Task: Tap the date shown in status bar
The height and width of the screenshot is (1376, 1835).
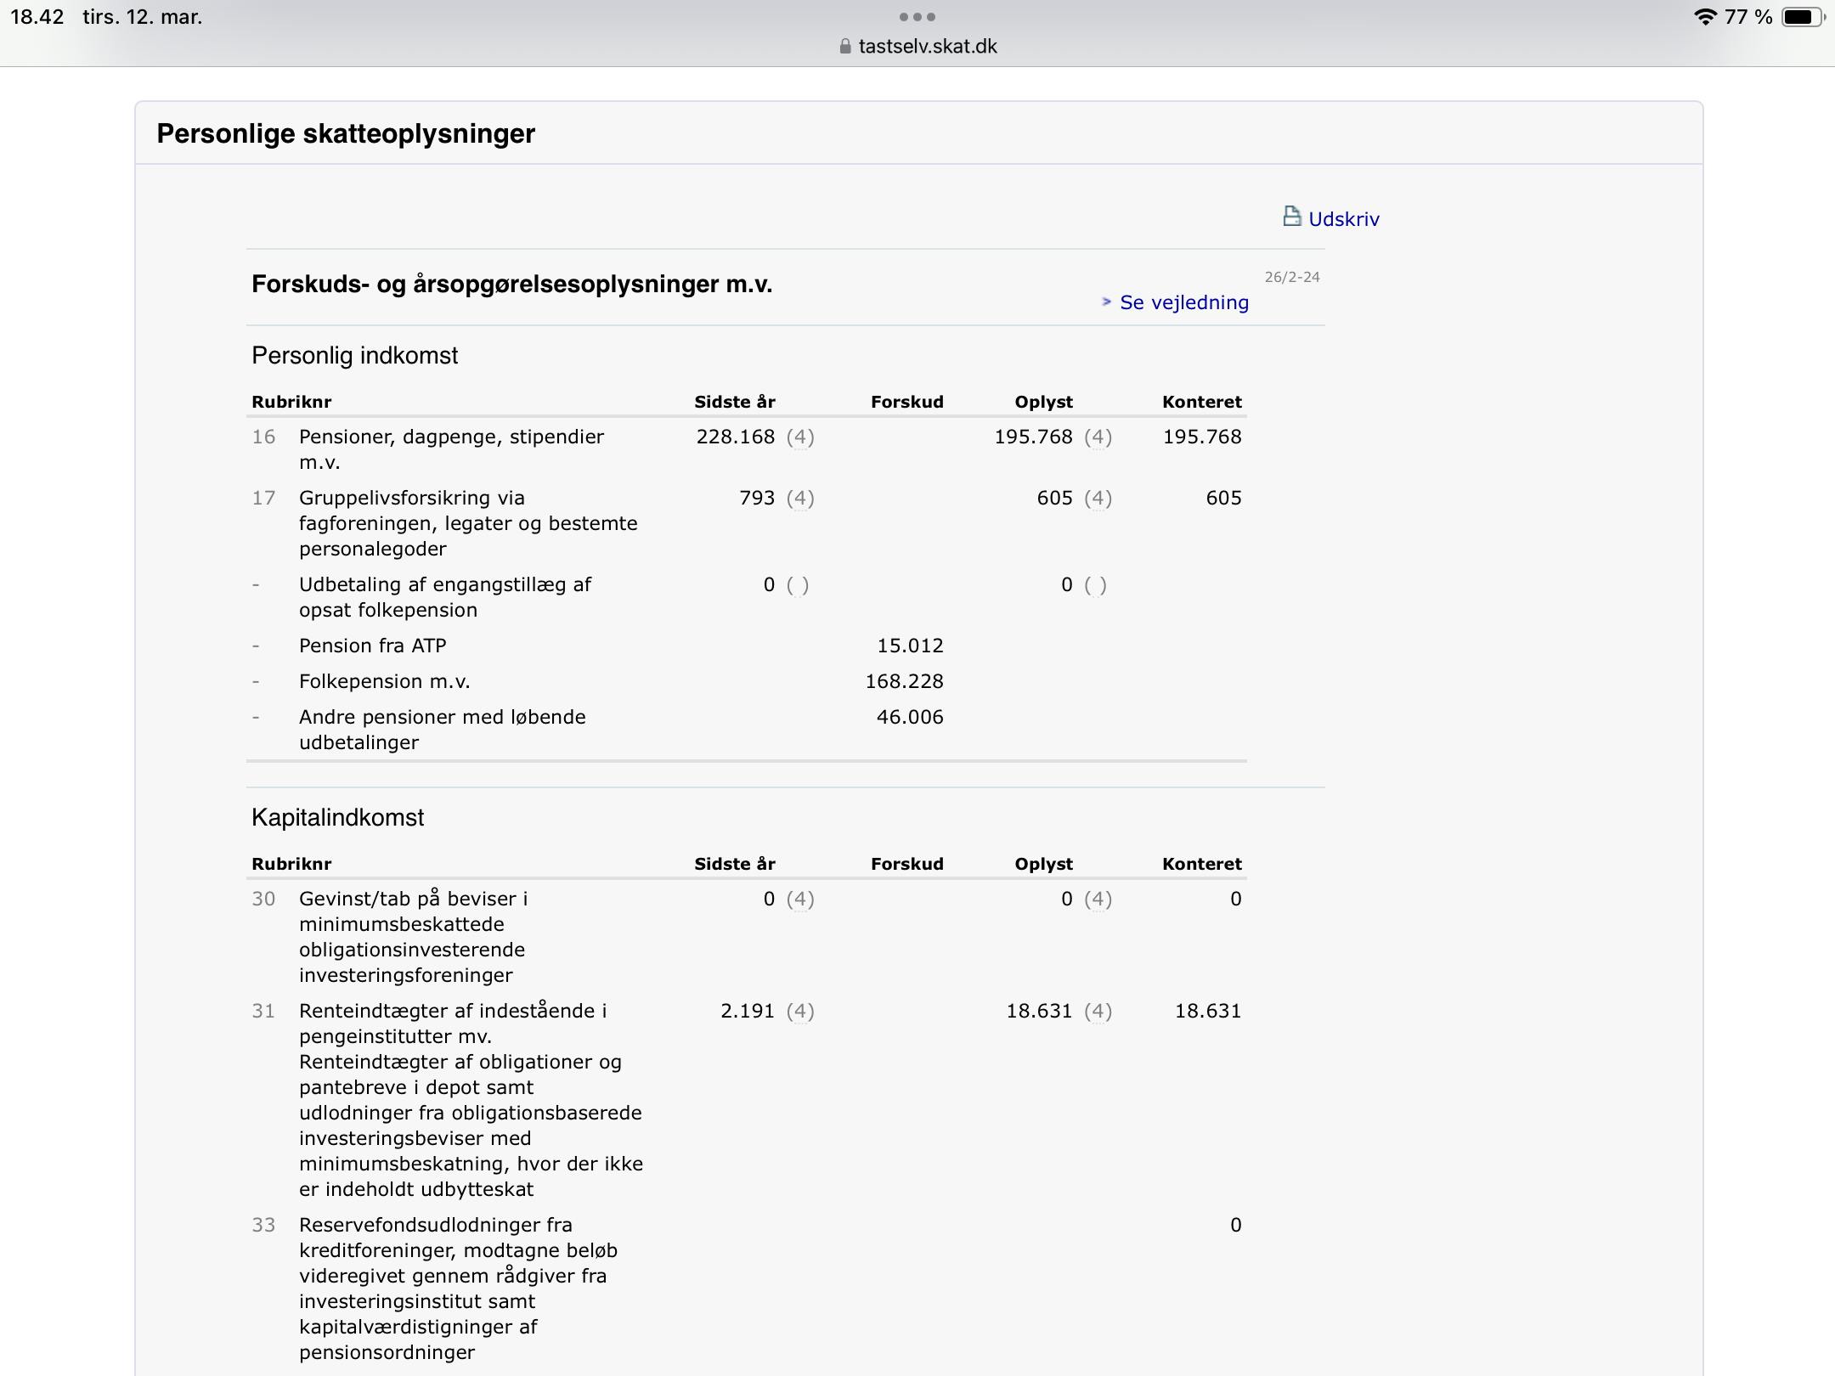Action: [142, 17]
